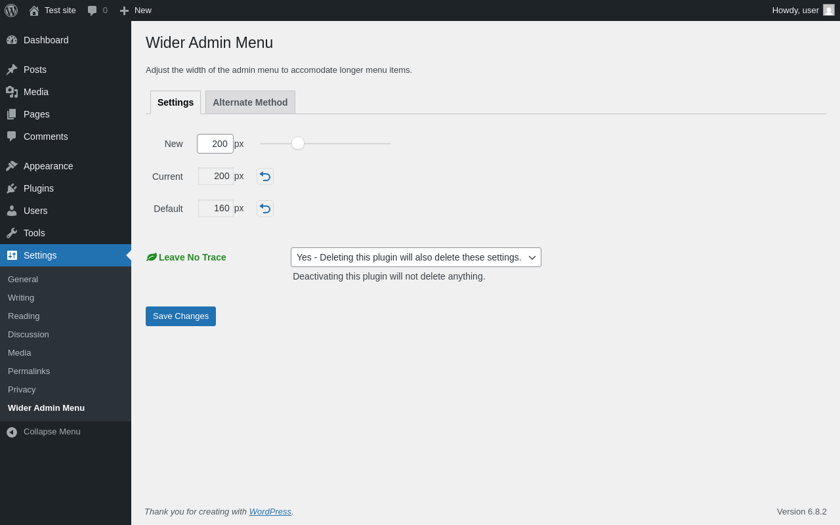
Task: Click the Pages icon in sidebar
Action: point(12,114)
